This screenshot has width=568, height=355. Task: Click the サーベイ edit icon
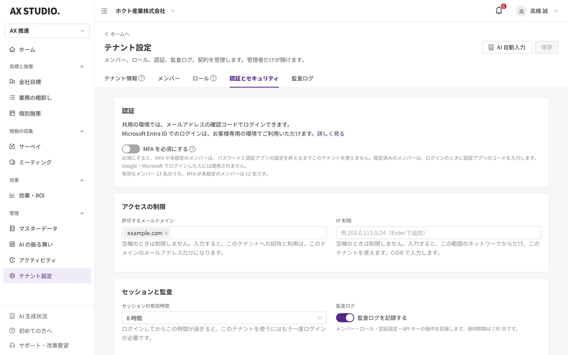tap(12, 146)
